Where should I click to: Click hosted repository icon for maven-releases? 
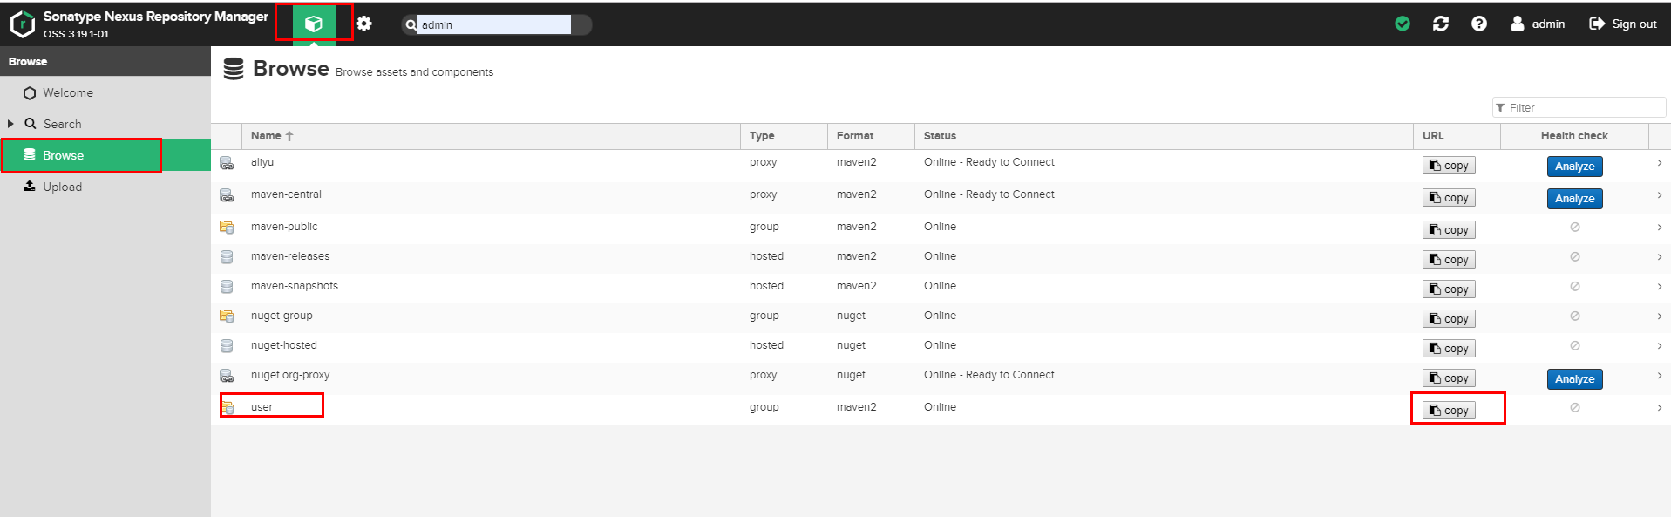pyautogui.click(x=227, y=257)
